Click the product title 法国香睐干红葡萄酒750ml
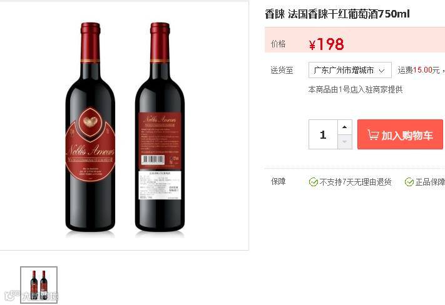445x305 pixels. tap(349, 14)
